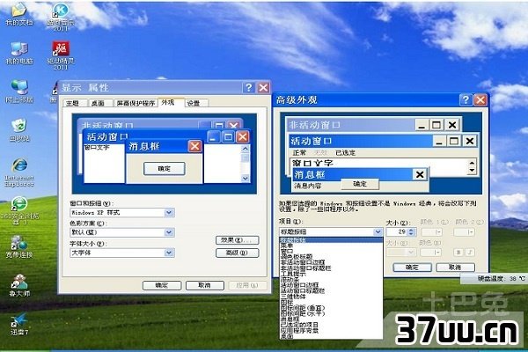The width and height of the screenshot is (528, 352).
Task: Click the 大小 size spinner arrows
Action: point(412,232)
